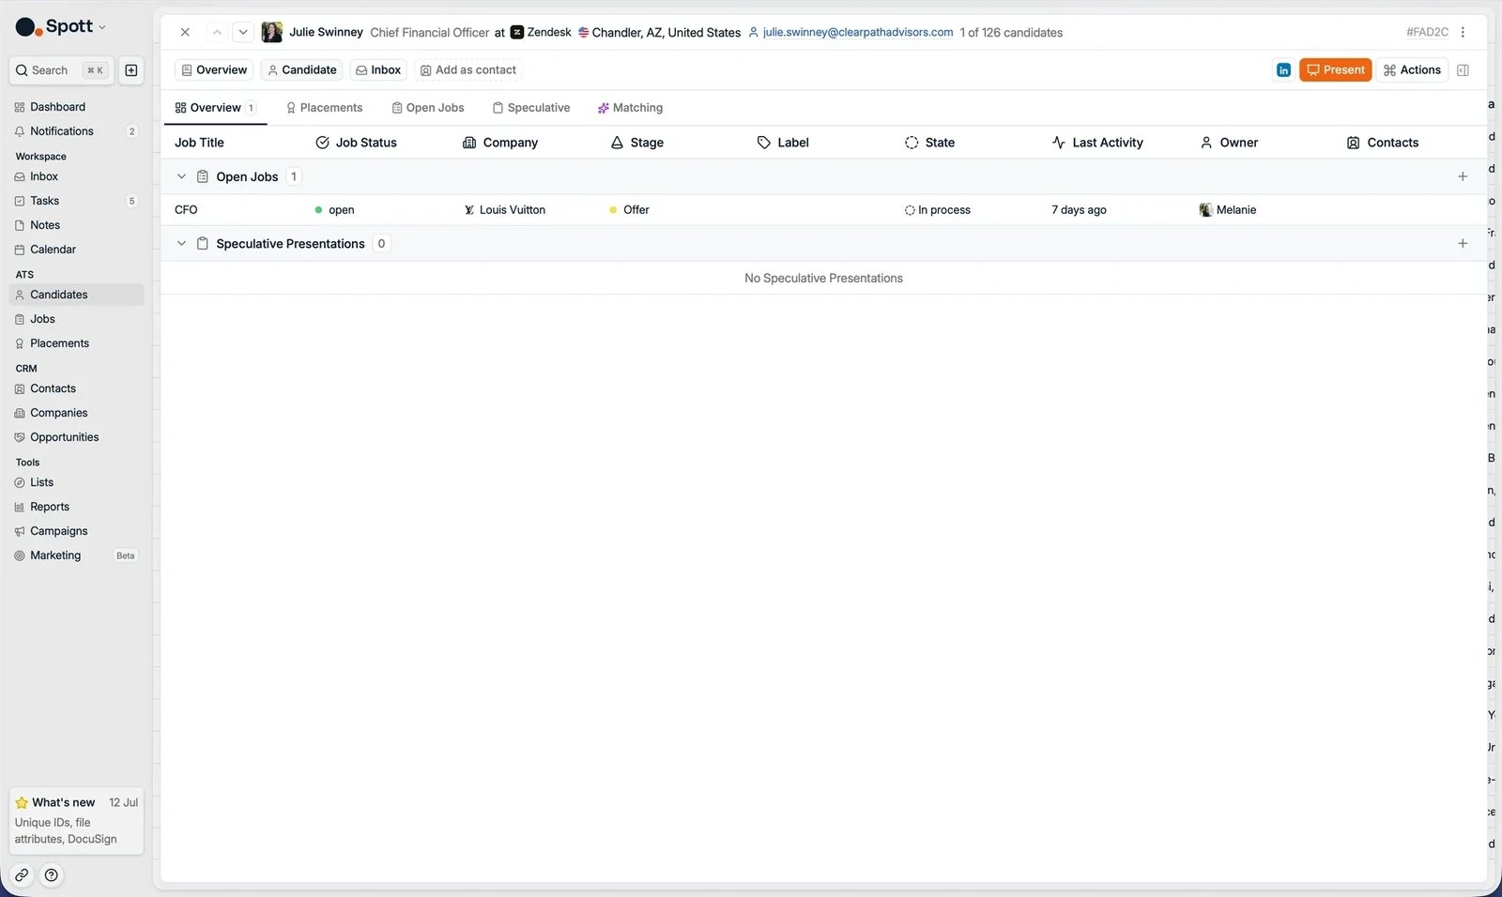
Task: Click the In process state cell
Action: [937, 210]
